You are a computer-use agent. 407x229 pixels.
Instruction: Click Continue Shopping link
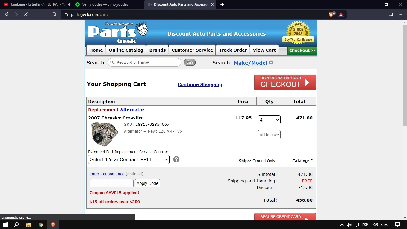pos(200,84)
